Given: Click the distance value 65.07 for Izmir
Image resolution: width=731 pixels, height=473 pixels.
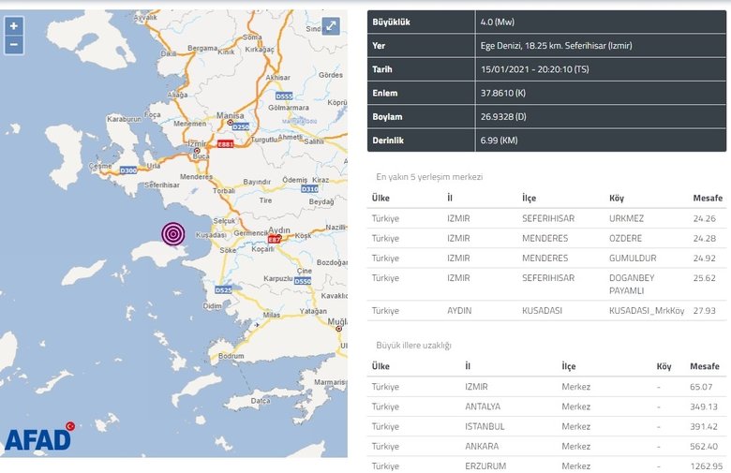Looking at the screenshot, I should tap(701, 387).
